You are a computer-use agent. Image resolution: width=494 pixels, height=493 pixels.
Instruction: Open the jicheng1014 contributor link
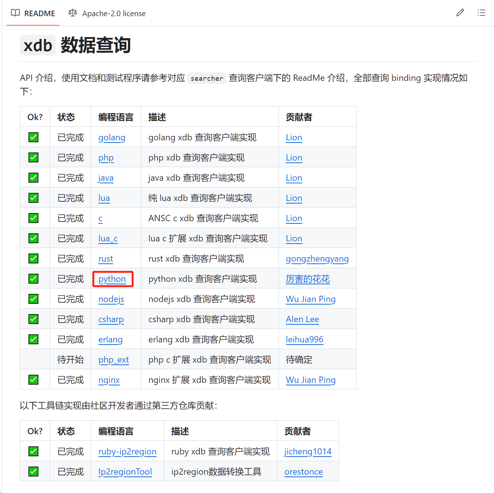[308, 451]
